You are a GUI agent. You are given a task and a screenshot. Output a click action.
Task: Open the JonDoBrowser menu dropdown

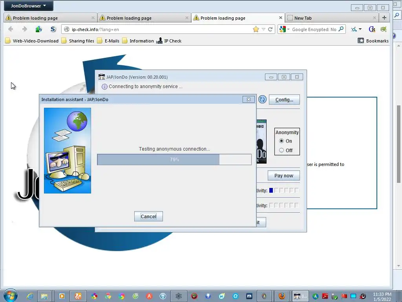[28, 6]
